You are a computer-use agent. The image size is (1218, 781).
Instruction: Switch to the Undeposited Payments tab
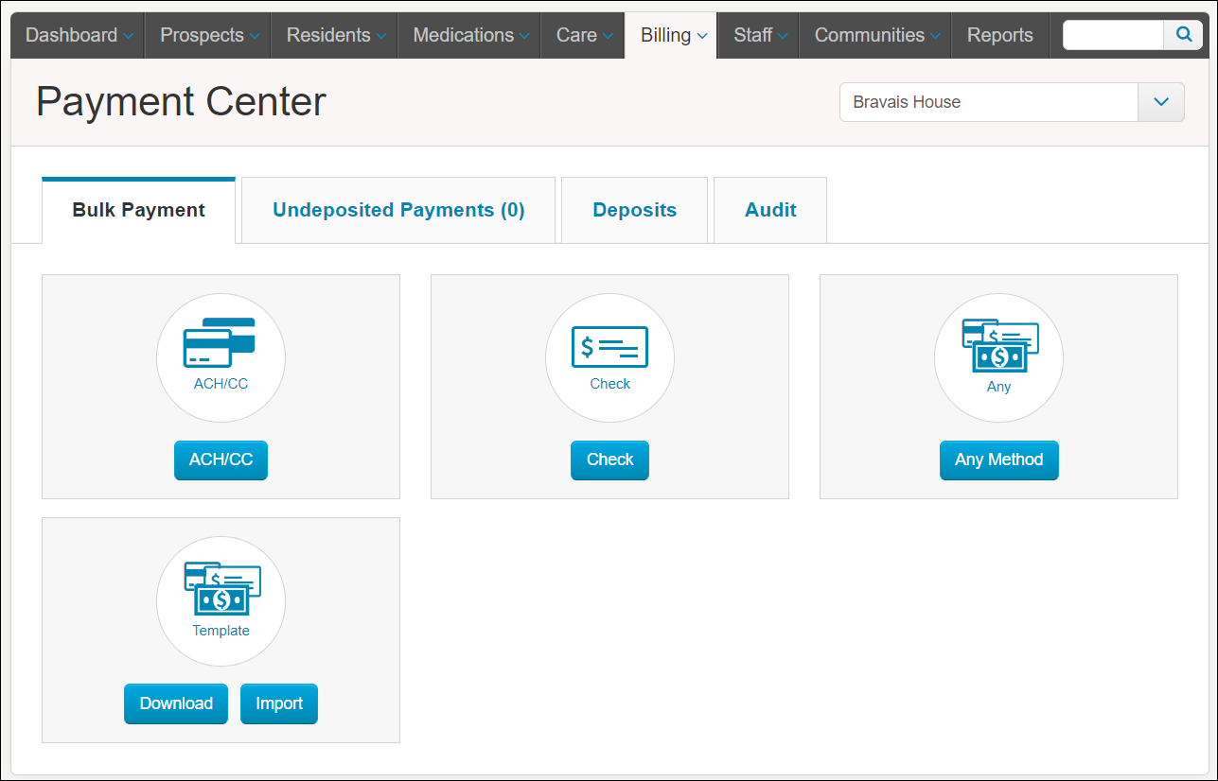398,209
